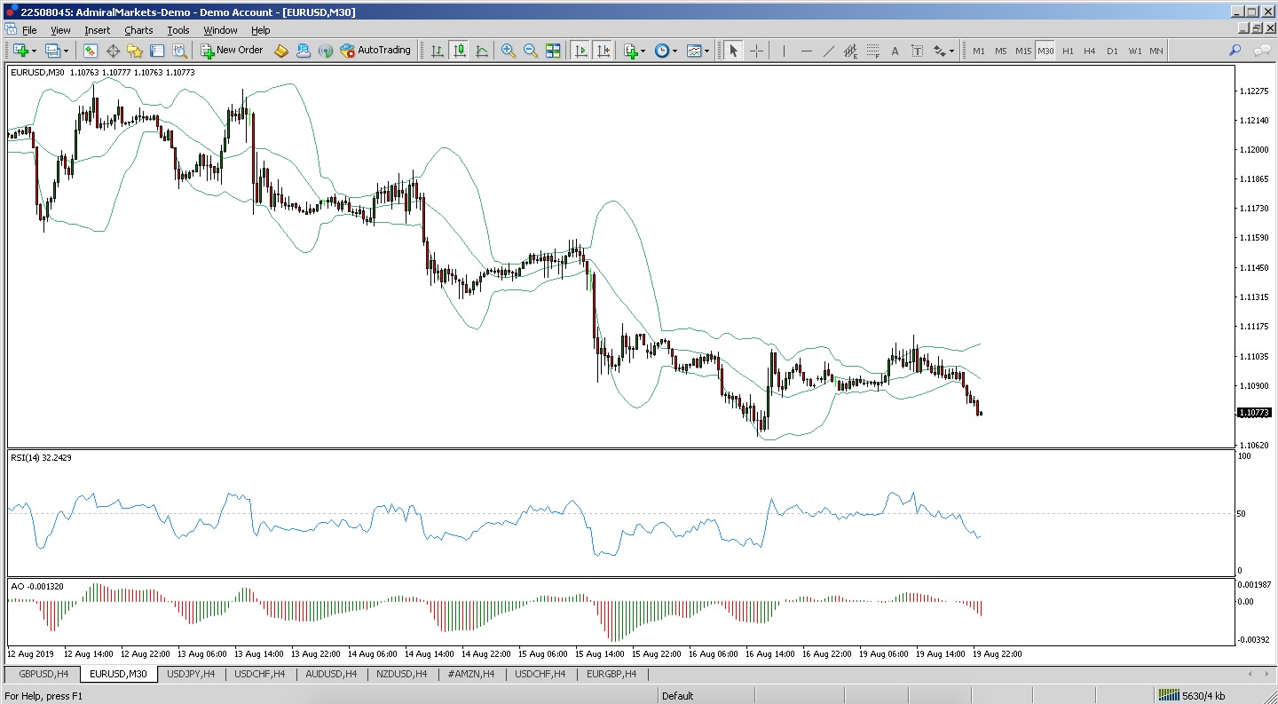Open the Market Watch window icon

click(91, 51)
